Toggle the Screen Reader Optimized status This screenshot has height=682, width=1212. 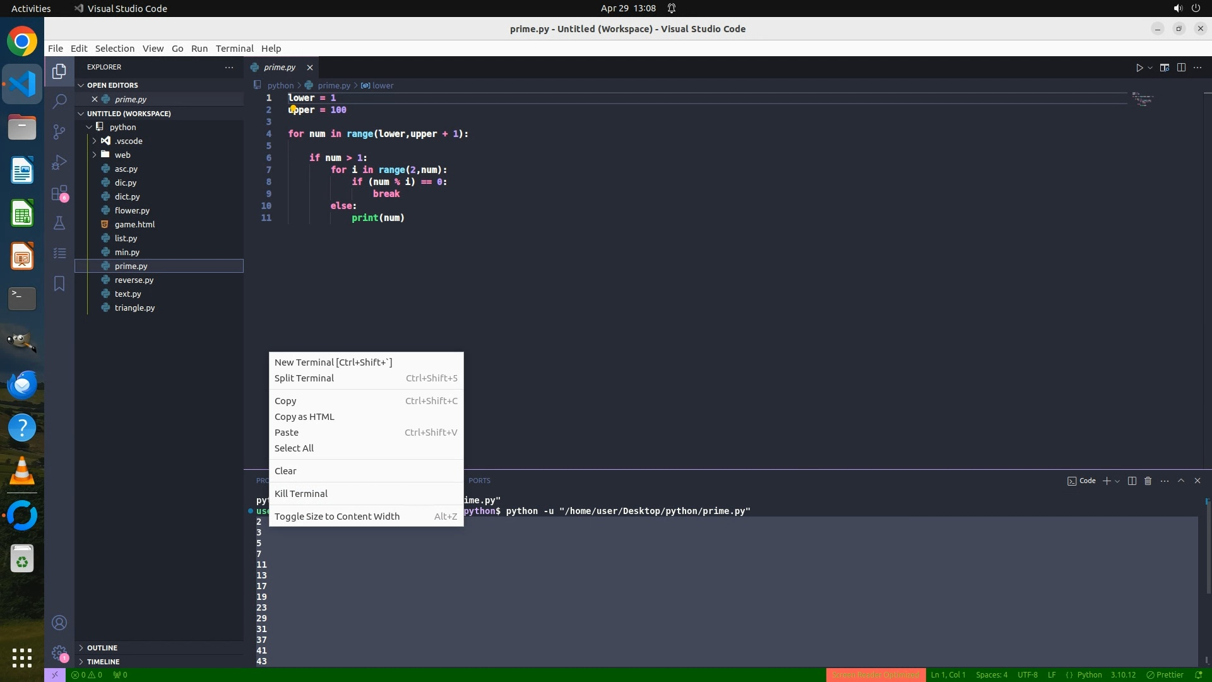click(x=875, y=675)
